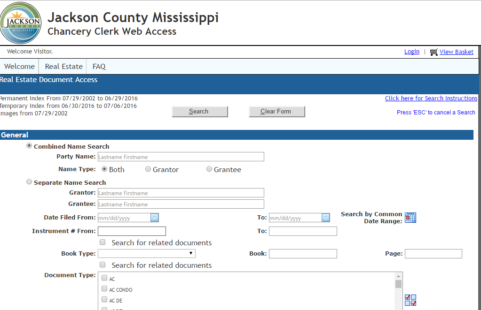
Task: Click the scrollbar up arrow in document list
Action: pyautogui.click(x=399, y=277)
